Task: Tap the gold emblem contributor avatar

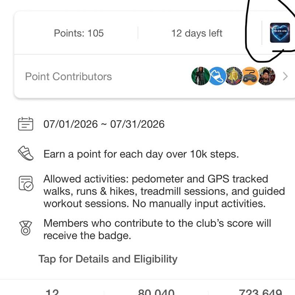Action: click(x=233, y=76)
